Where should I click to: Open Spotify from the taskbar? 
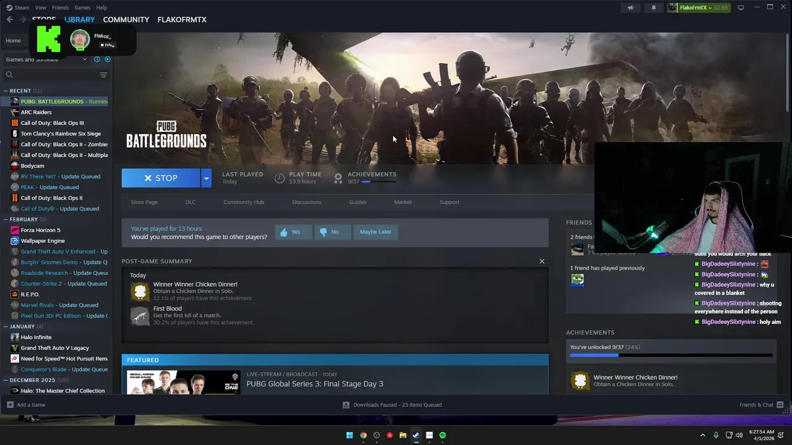pos(442,435)
